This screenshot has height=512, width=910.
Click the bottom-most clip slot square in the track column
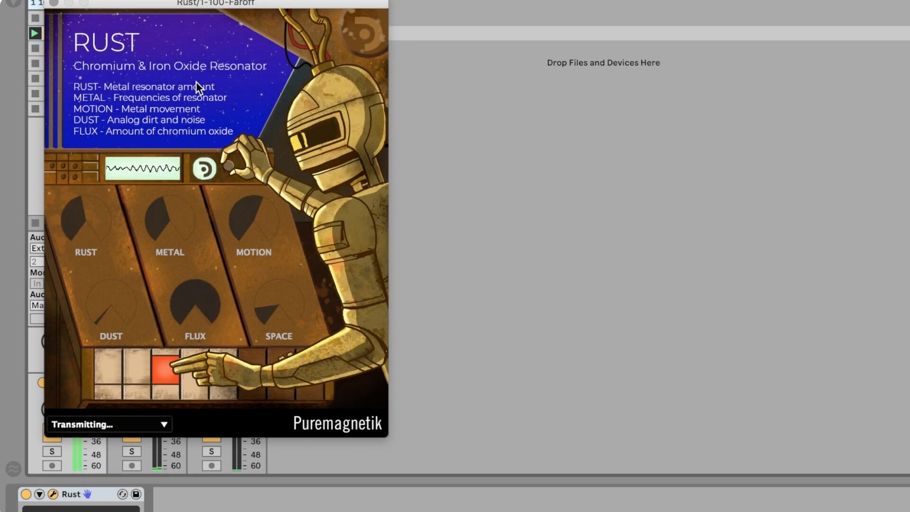[35, 109]
